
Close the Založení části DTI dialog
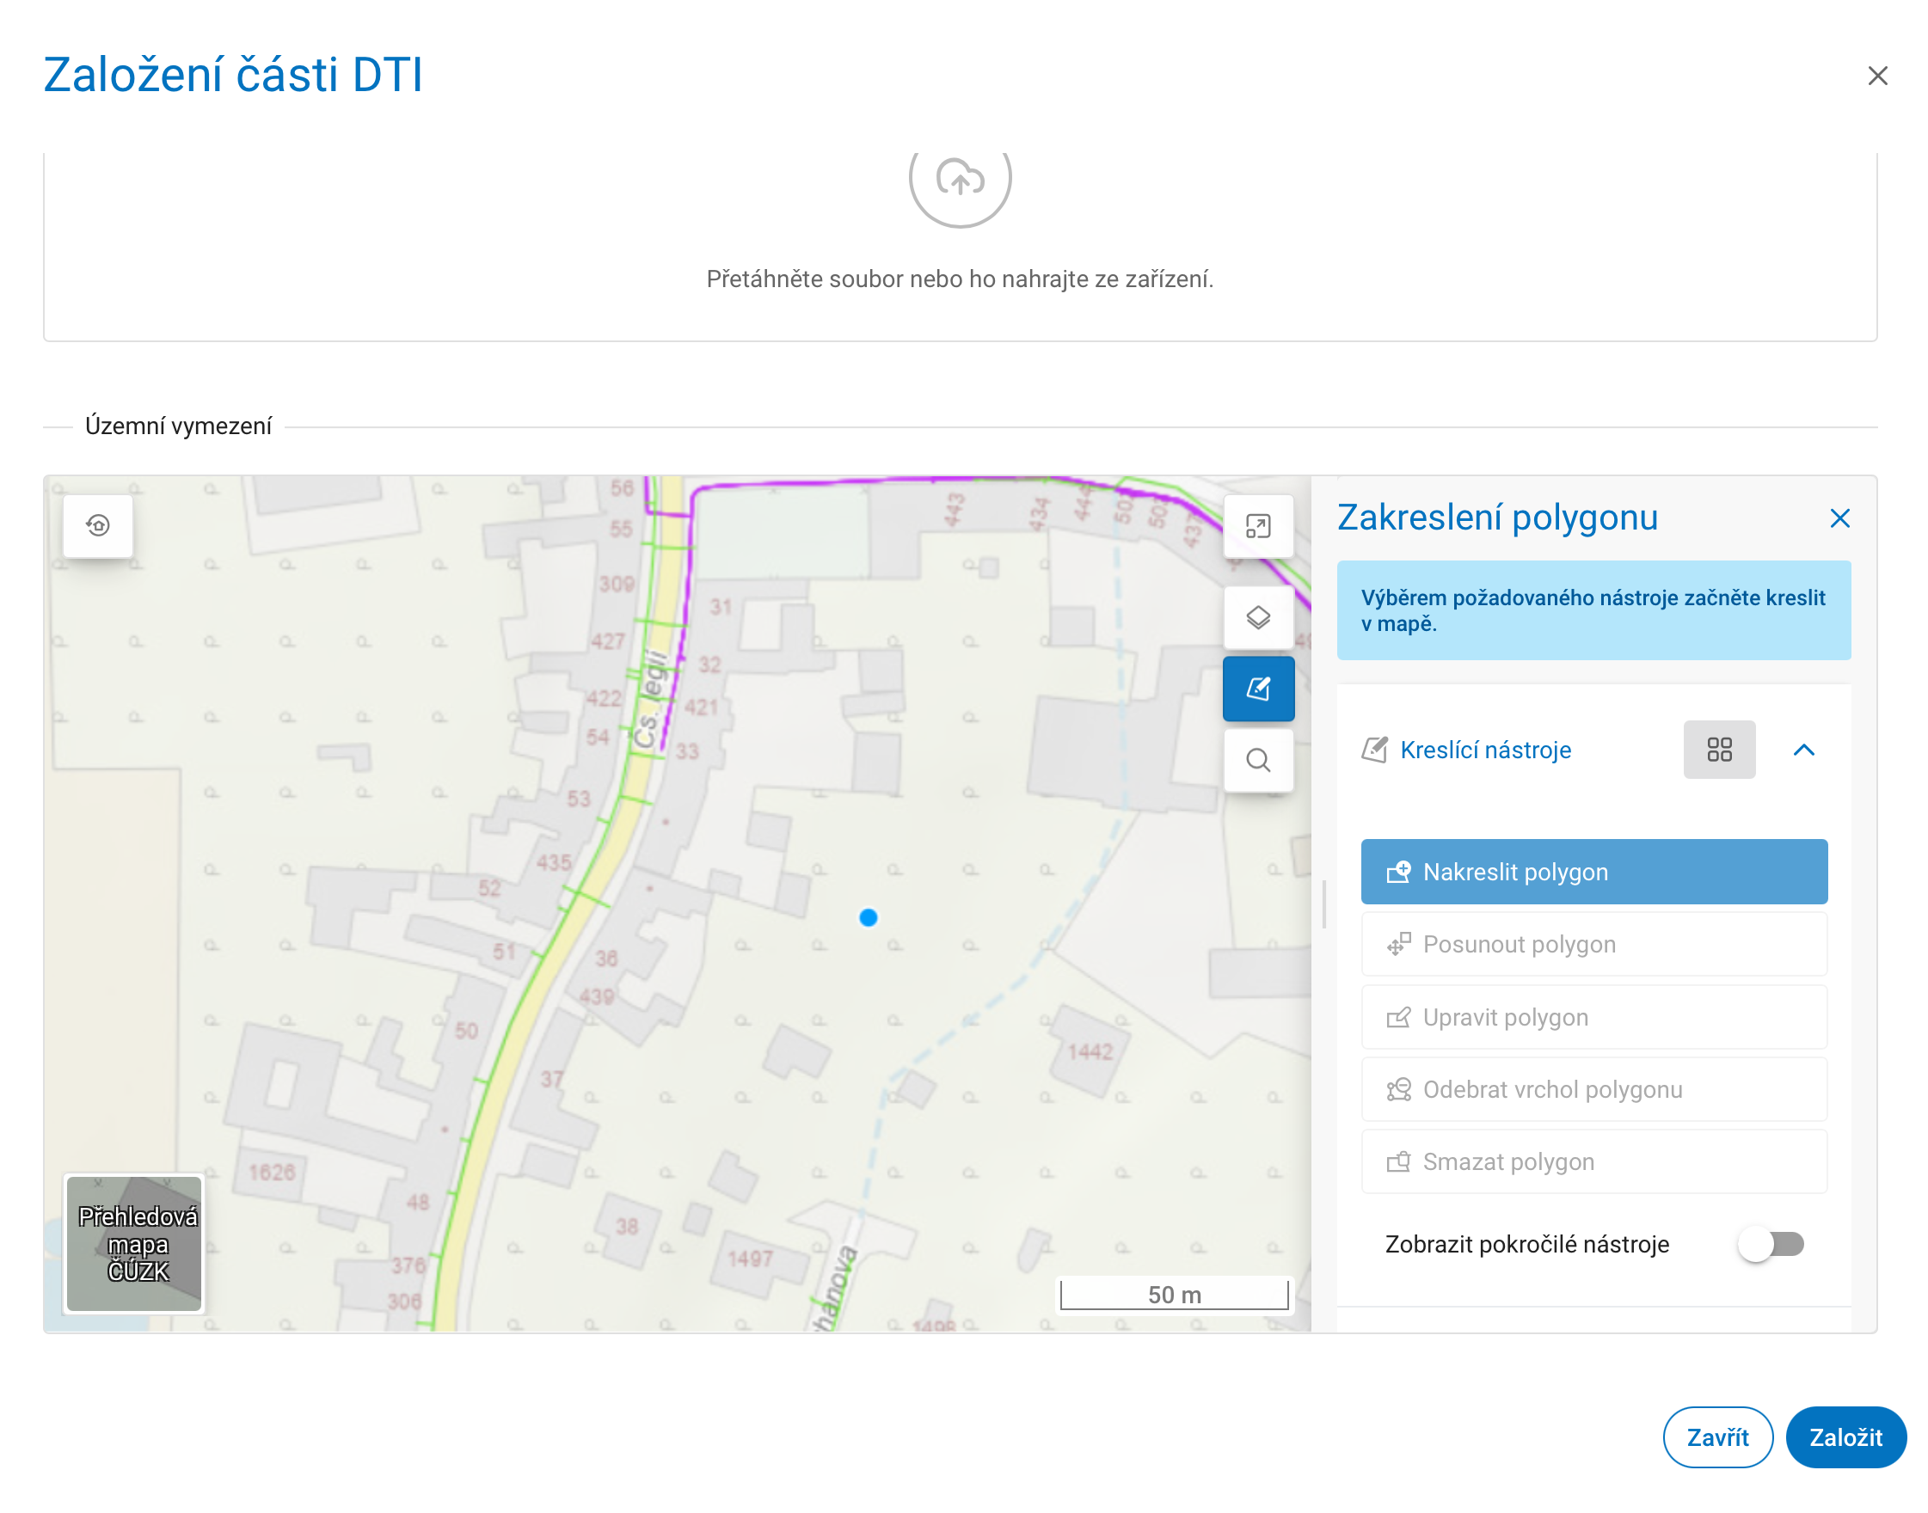point(1877,77)
